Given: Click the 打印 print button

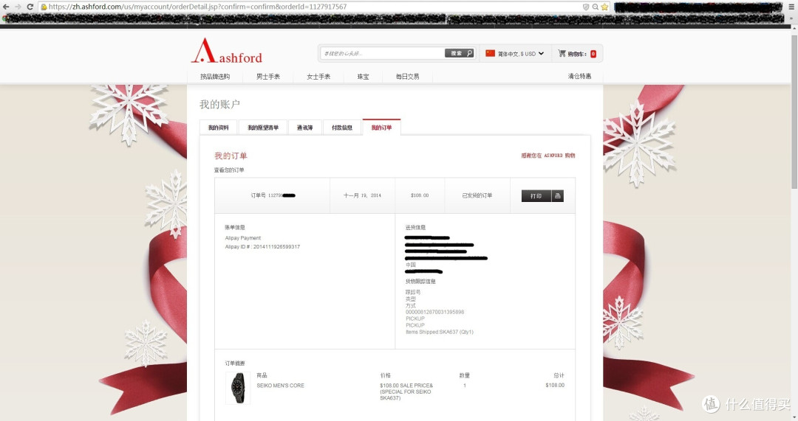Looking at the screenshot, I should (x=536, y=195).
